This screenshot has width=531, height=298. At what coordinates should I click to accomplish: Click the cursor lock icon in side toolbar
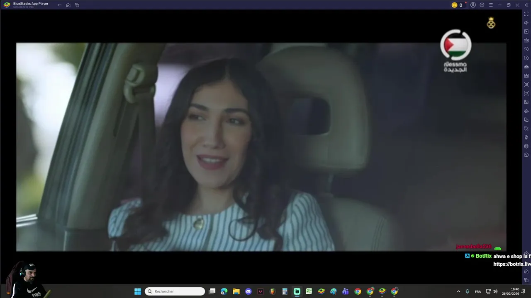pos(526,31)
